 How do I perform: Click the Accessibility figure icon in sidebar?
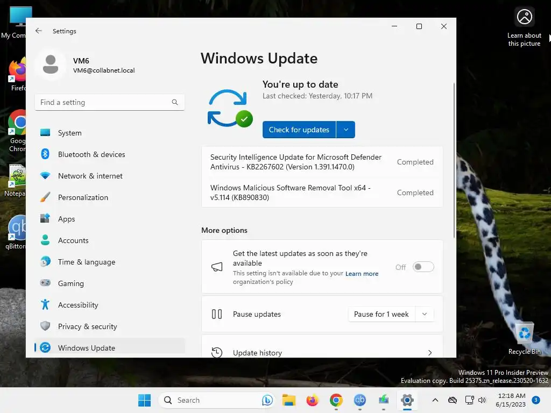click(x=45, y=304)
